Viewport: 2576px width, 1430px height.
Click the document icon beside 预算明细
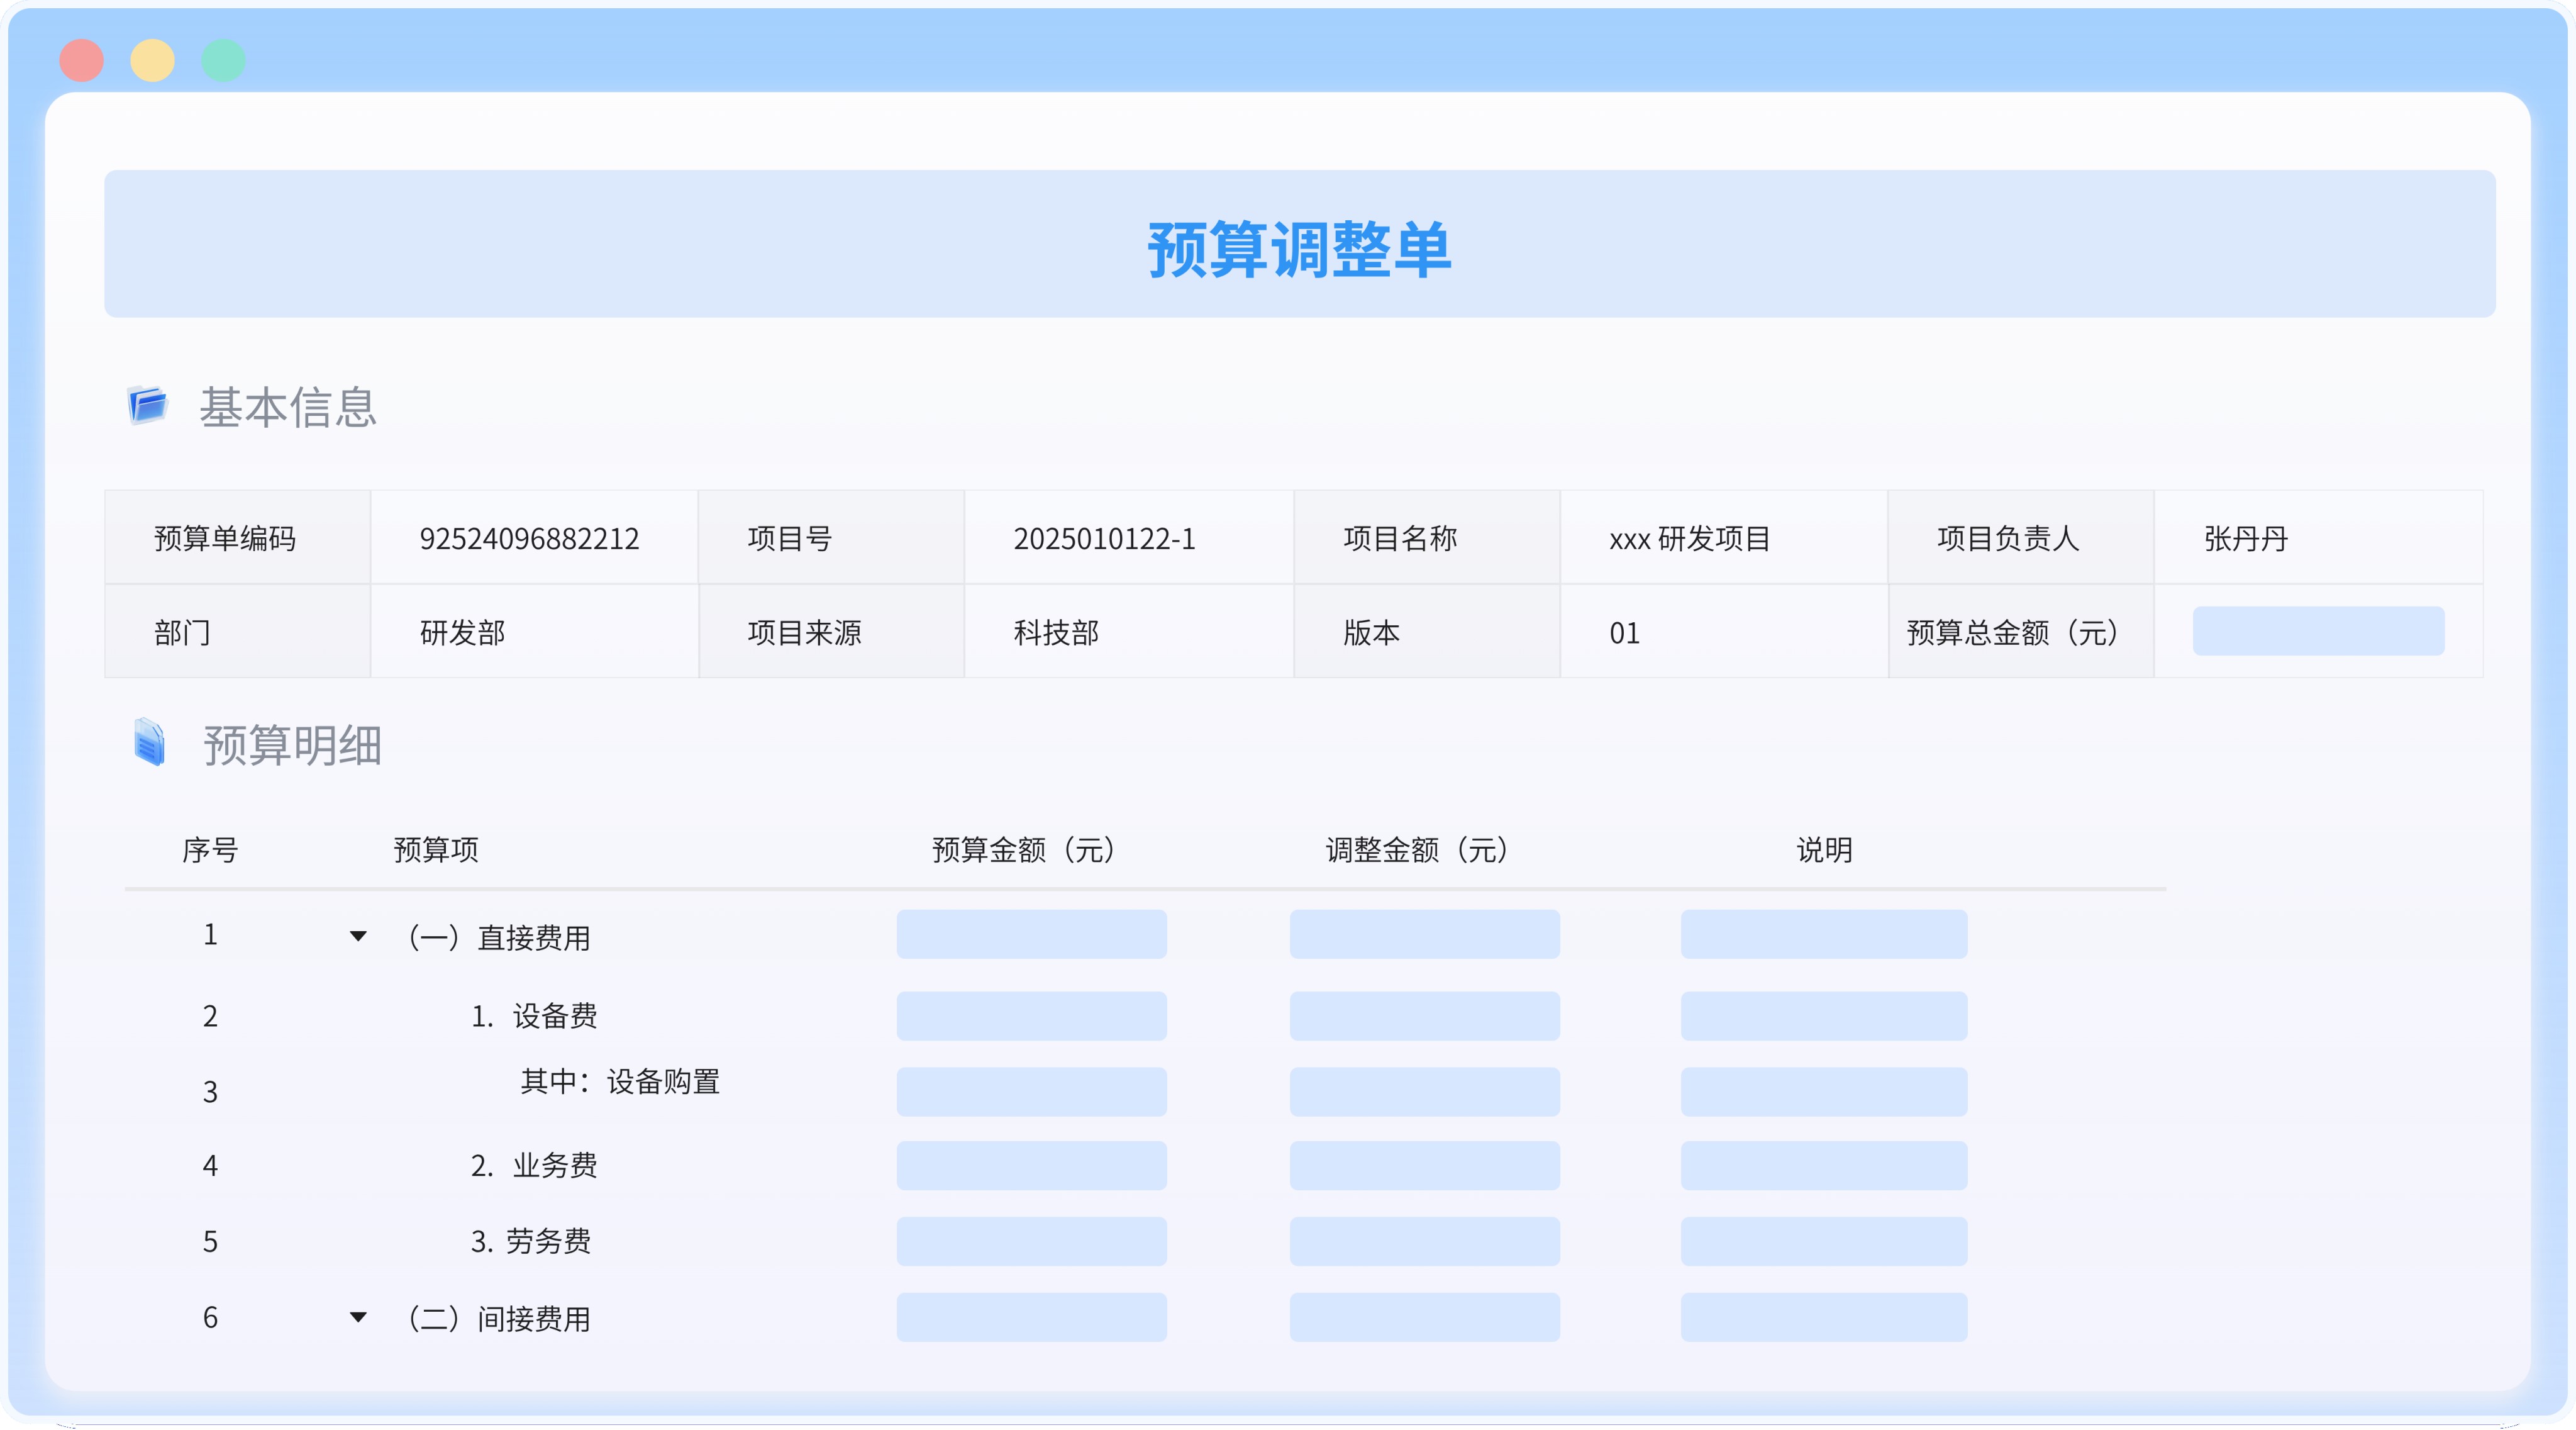[149, 743]
